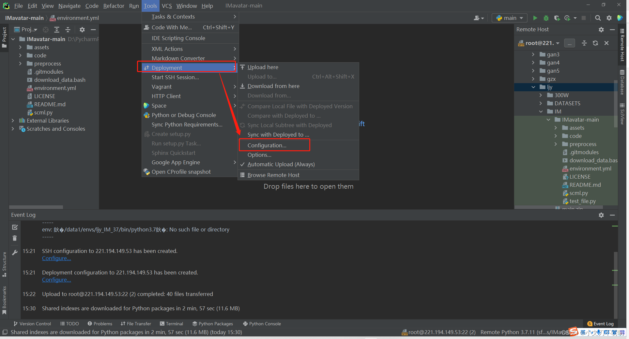Expand the assets folder in Project tree
Screen dimensions: 629x339
[20, 47]
